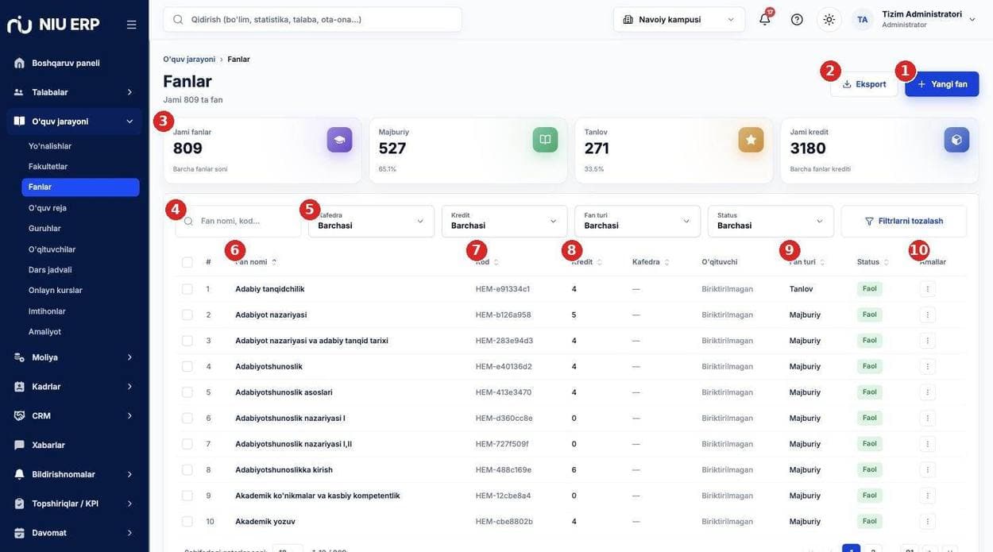Check the box for Adabiy tanqidchilik
Viewport: 993px width, 552px height.
pos(187,289)
